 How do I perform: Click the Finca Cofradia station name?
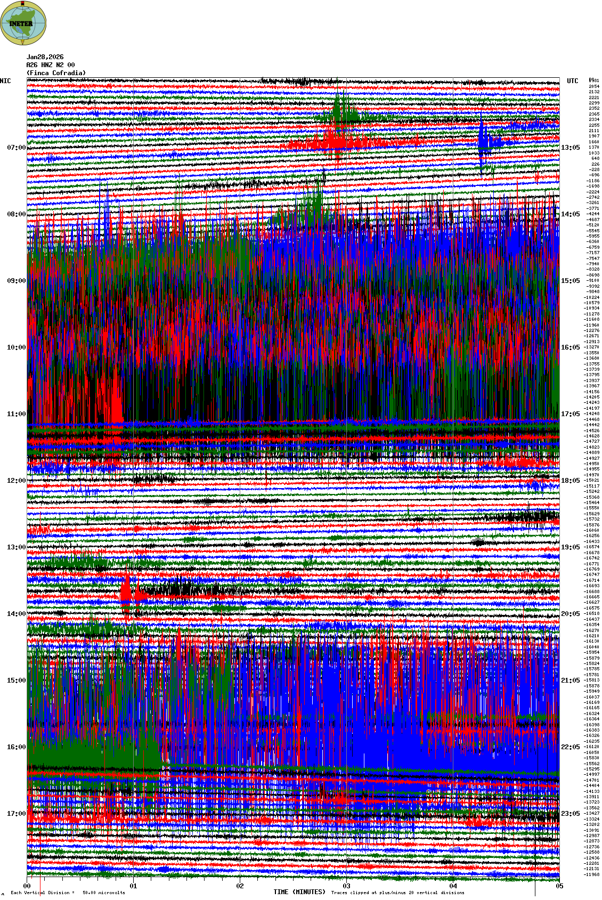56,73
